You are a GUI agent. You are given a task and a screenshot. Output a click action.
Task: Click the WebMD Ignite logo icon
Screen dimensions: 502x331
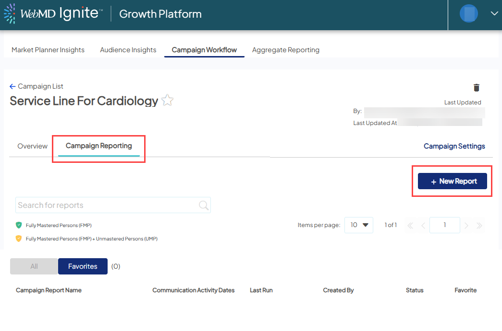(x=10, y=13)
